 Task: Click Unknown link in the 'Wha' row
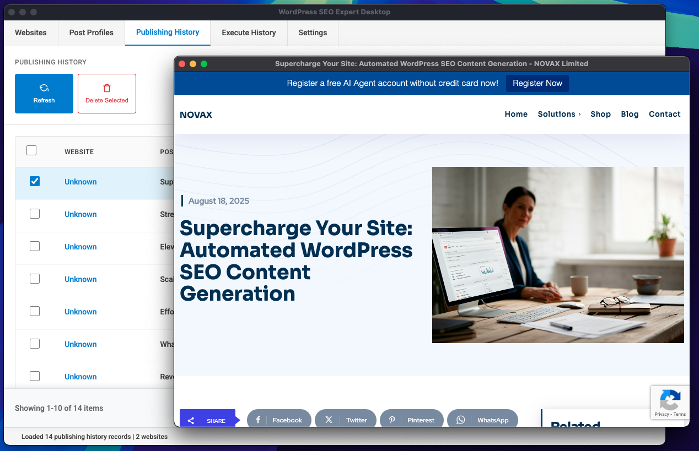[x=80, y=344]
